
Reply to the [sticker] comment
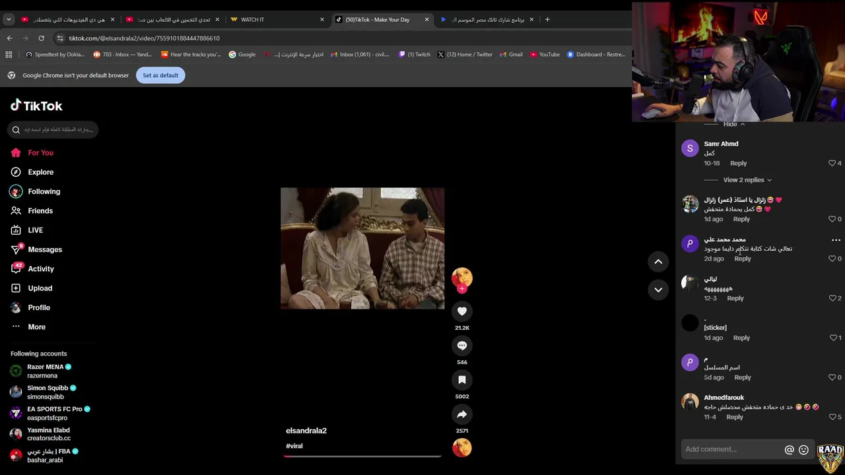tap(741, 338)
